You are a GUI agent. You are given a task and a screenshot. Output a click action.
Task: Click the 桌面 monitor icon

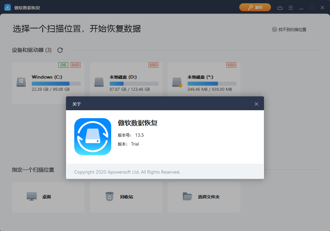tap(32, 196)
